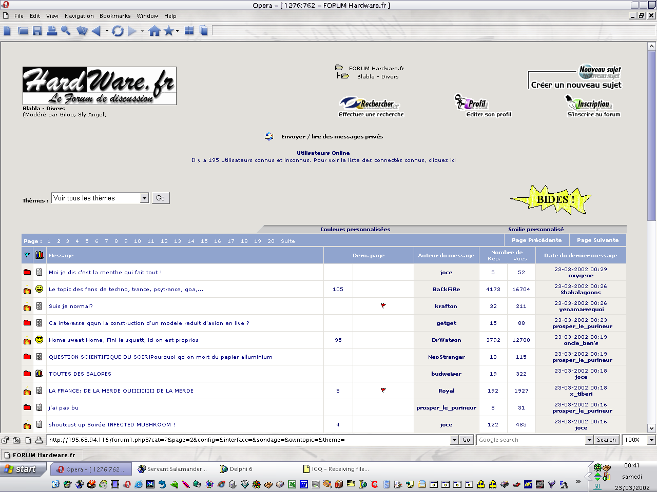Open the 100% zoom dropdown
Screen dimensions: 657x492
click(x=651, y=440)
